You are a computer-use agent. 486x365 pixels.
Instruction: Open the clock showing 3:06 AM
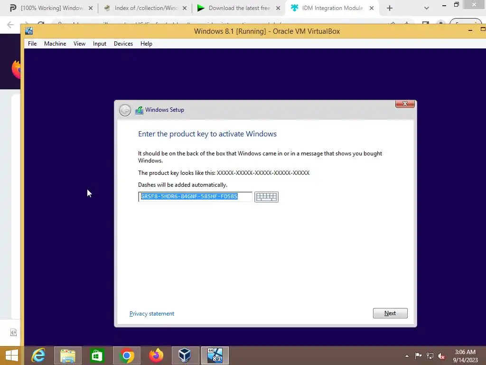tap(465, 356)
